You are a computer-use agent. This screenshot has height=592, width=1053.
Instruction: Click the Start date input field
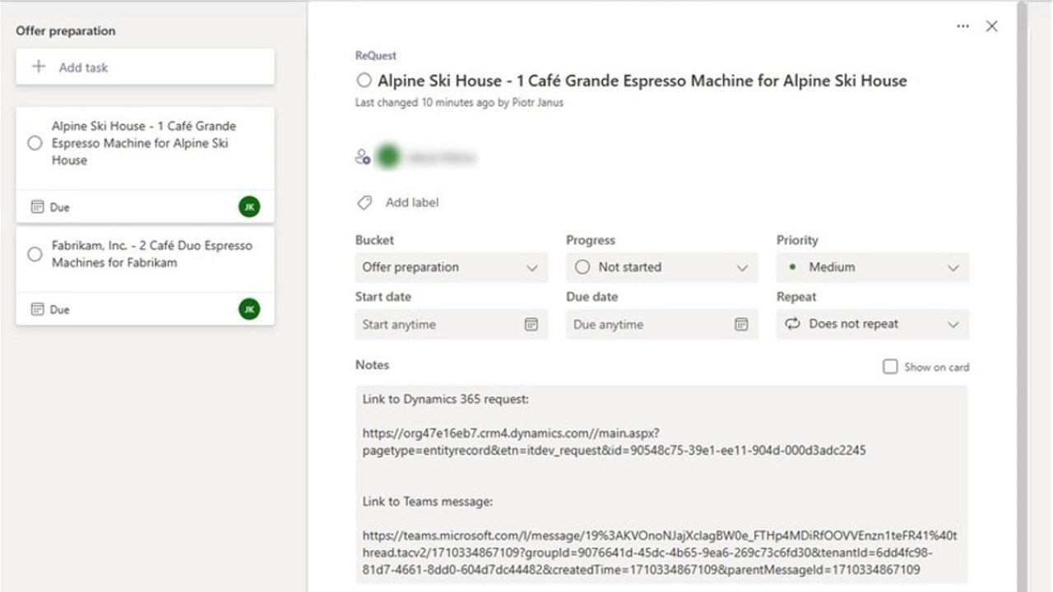[x=452, y=324]
